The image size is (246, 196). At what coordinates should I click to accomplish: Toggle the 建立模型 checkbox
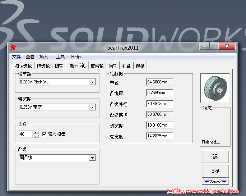pyautogui.click(x=44, y=134)
